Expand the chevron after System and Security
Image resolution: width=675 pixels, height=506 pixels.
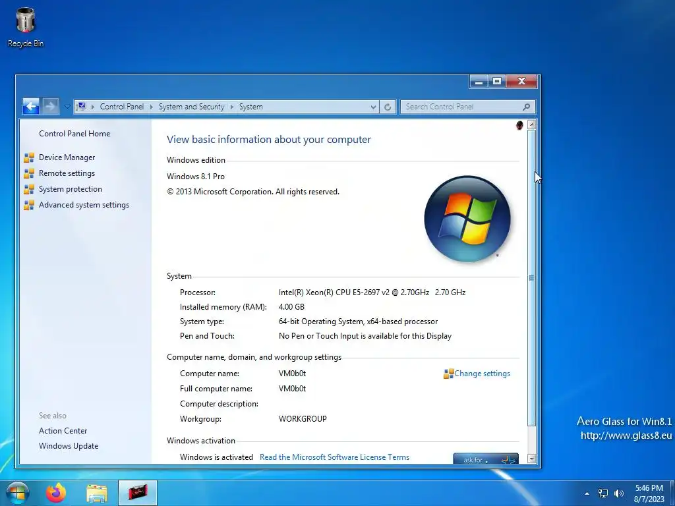click(x=231, y=107)
